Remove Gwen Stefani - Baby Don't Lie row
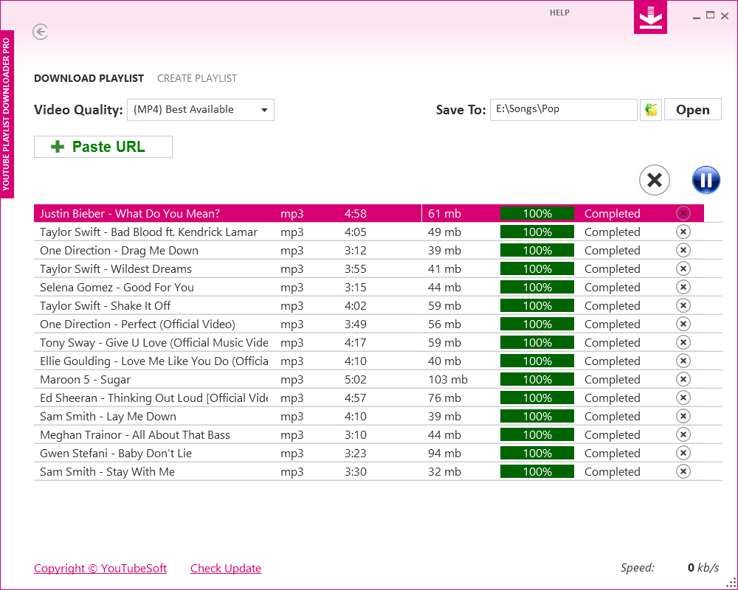Image resolution: width=738 pixels, height=590 pixels. click(683, 453)
